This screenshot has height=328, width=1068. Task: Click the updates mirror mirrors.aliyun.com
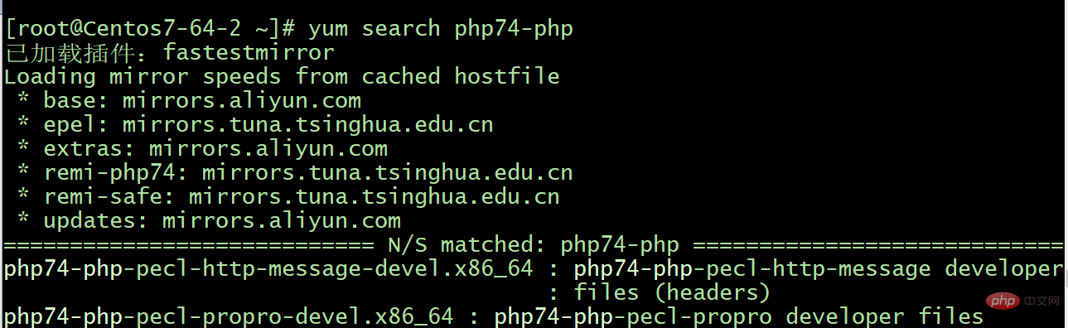(282, 221)
